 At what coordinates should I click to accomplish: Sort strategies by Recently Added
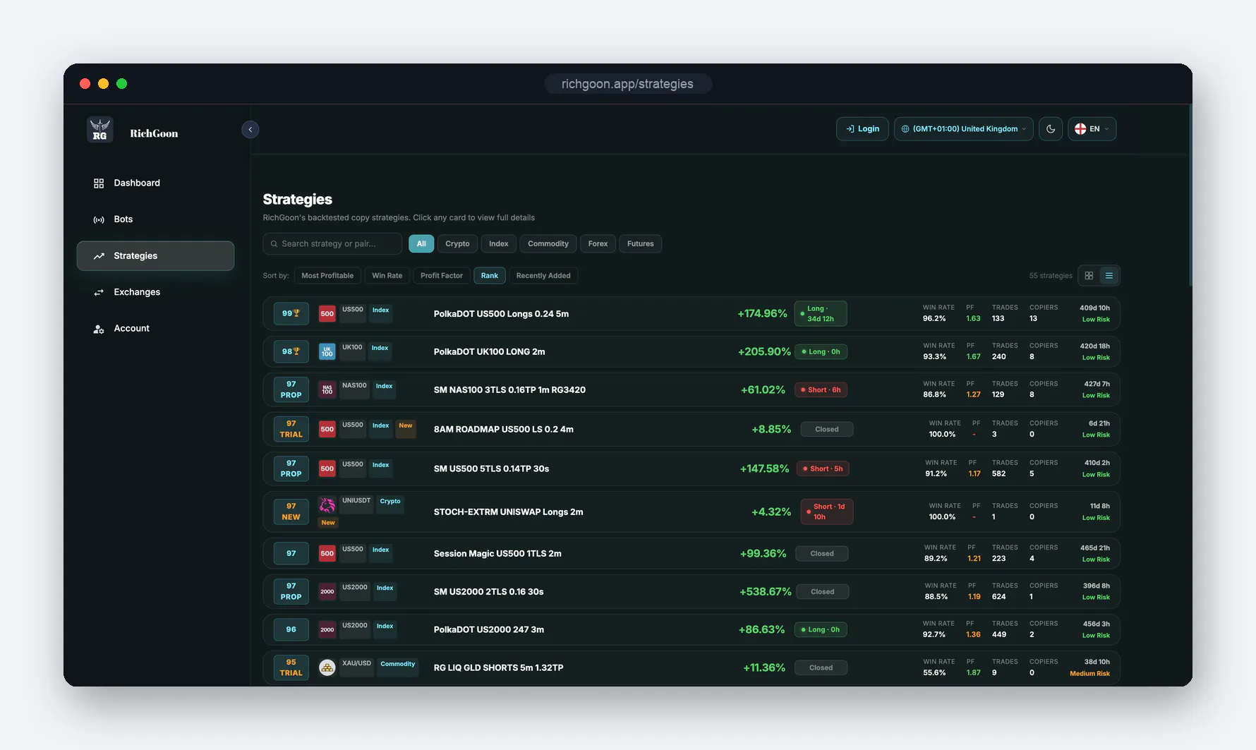tap(543, 276)
